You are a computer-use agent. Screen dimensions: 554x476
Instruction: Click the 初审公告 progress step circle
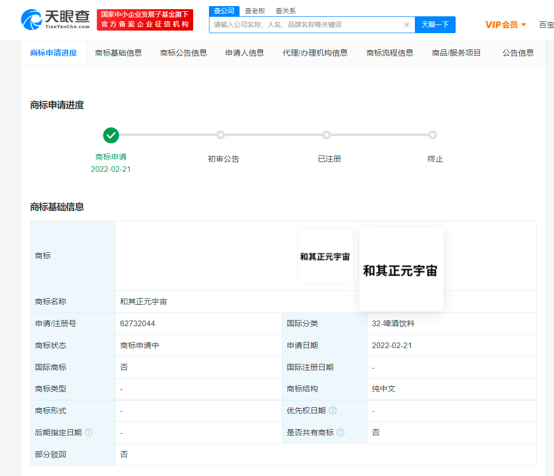pos(221,135)
